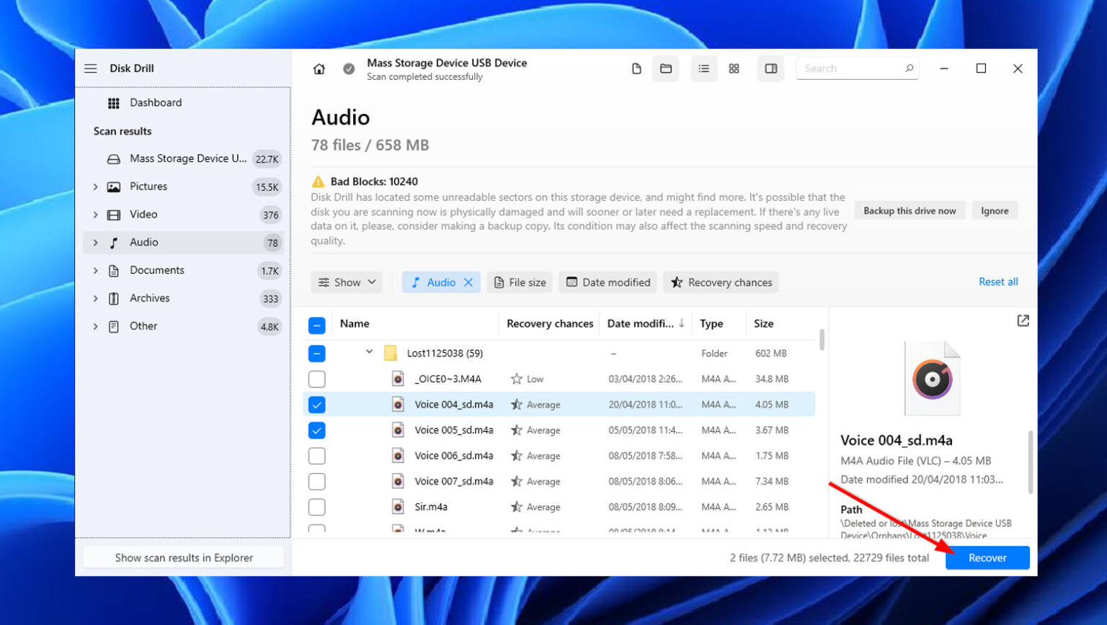Expand the Pictures category in the sidebar
The height and width of the screenshot is (625, 1107).
point(94,186)
